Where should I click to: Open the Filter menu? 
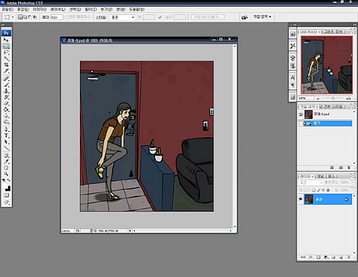[90, 10]
